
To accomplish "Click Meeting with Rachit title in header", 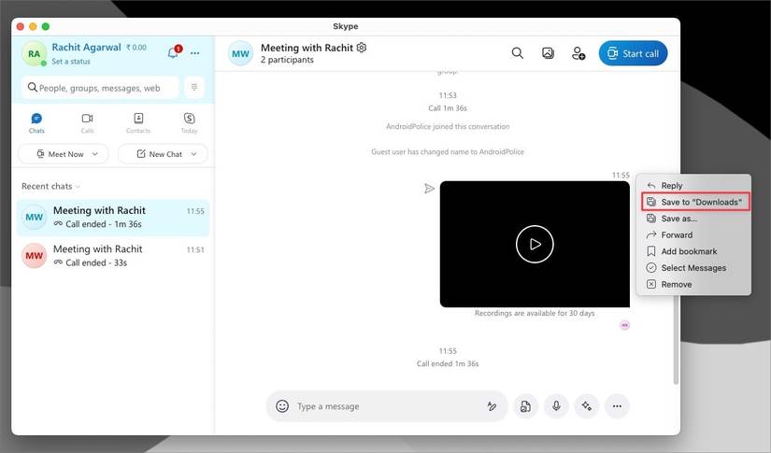I will (307, 48).
